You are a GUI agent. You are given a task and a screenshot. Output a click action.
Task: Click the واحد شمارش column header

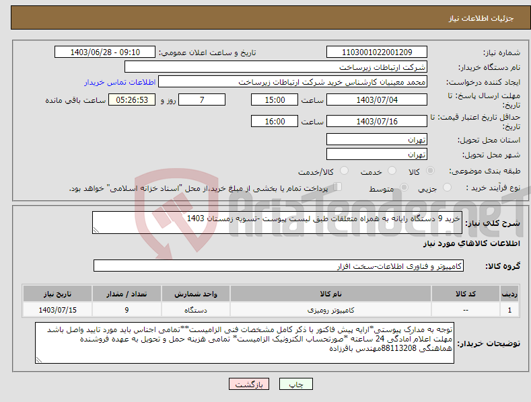point(196,294)
